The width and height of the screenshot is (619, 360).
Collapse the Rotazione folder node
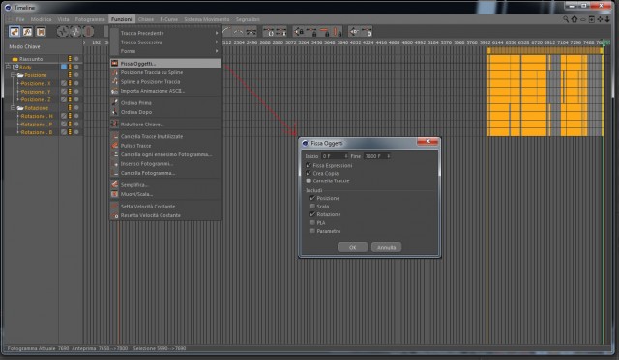coord(13,107)
